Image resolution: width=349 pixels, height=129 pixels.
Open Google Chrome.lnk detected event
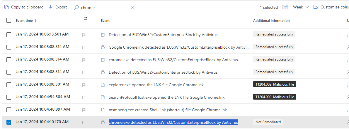point(179,47)
